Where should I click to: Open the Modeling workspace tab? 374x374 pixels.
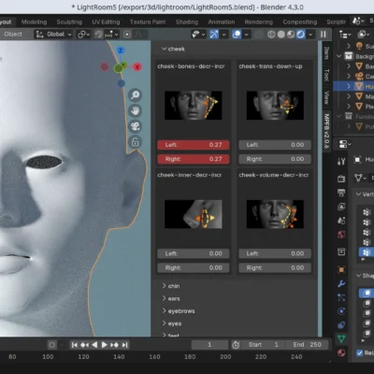34,22
